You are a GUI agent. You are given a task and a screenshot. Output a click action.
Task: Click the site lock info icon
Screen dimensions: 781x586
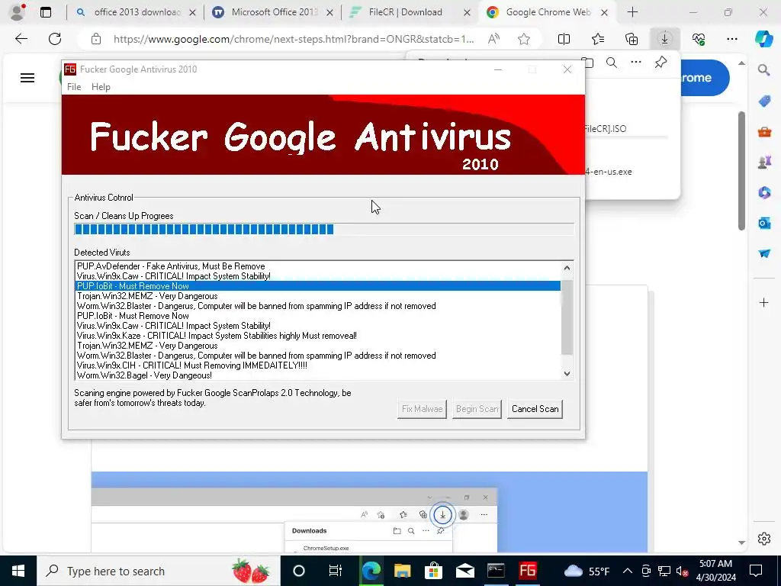click(96, 39)
